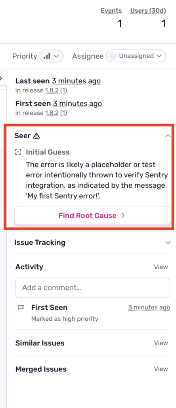Click the Initial Guess focus icon
This screenshot has width=176, height=408.
[18, 152]
